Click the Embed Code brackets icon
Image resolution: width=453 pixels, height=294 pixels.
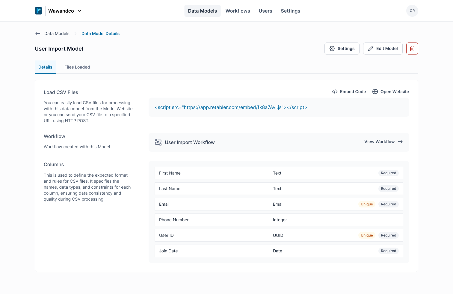tap(334, 92)
